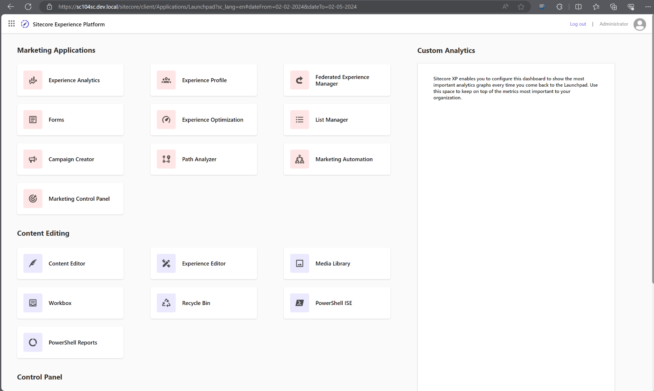
Task: Click the Control Panel heading
Action: (x=40, y=377)
